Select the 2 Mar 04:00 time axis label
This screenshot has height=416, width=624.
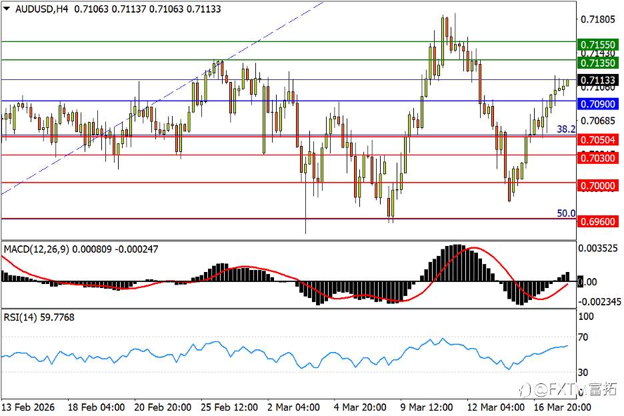coord(293,407)
